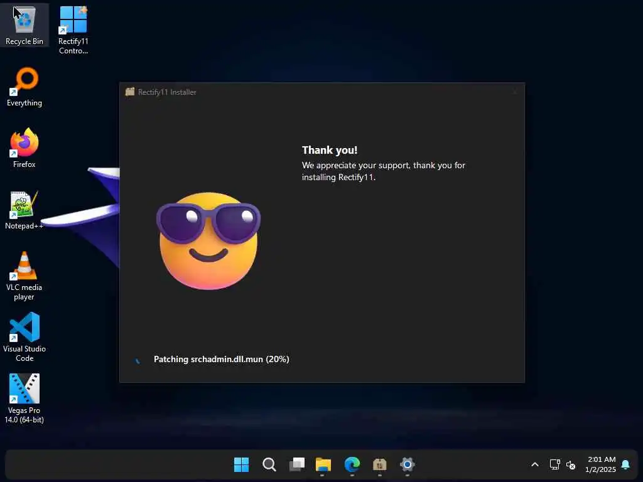
Task: Open File Explorer from the taskbar
Action: coord(323,464)
